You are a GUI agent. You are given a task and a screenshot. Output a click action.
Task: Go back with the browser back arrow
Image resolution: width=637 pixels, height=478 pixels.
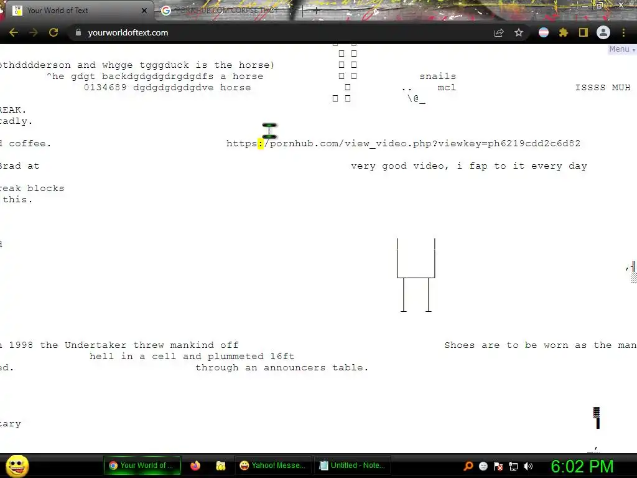click(x=14, y=32)
